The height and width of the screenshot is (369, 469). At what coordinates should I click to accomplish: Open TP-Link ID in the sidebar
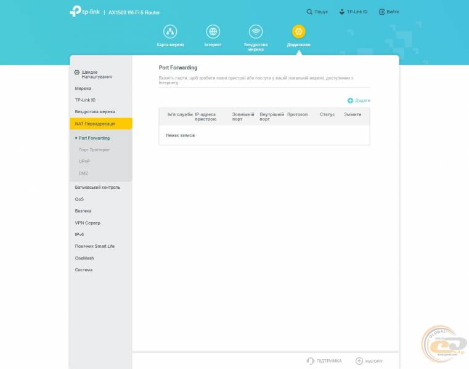tap(85, 100)
